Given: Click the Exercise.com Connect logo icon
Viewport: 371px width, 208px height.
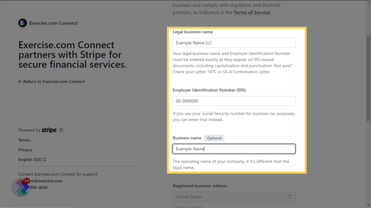Looking at the screenshot, I should point(23,23).
